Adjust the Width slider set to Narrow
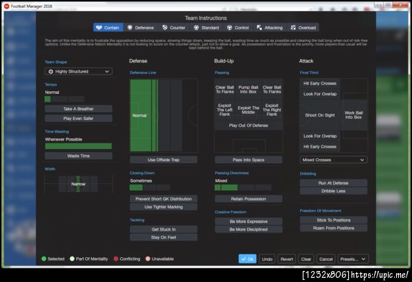 tap(78, 184)
